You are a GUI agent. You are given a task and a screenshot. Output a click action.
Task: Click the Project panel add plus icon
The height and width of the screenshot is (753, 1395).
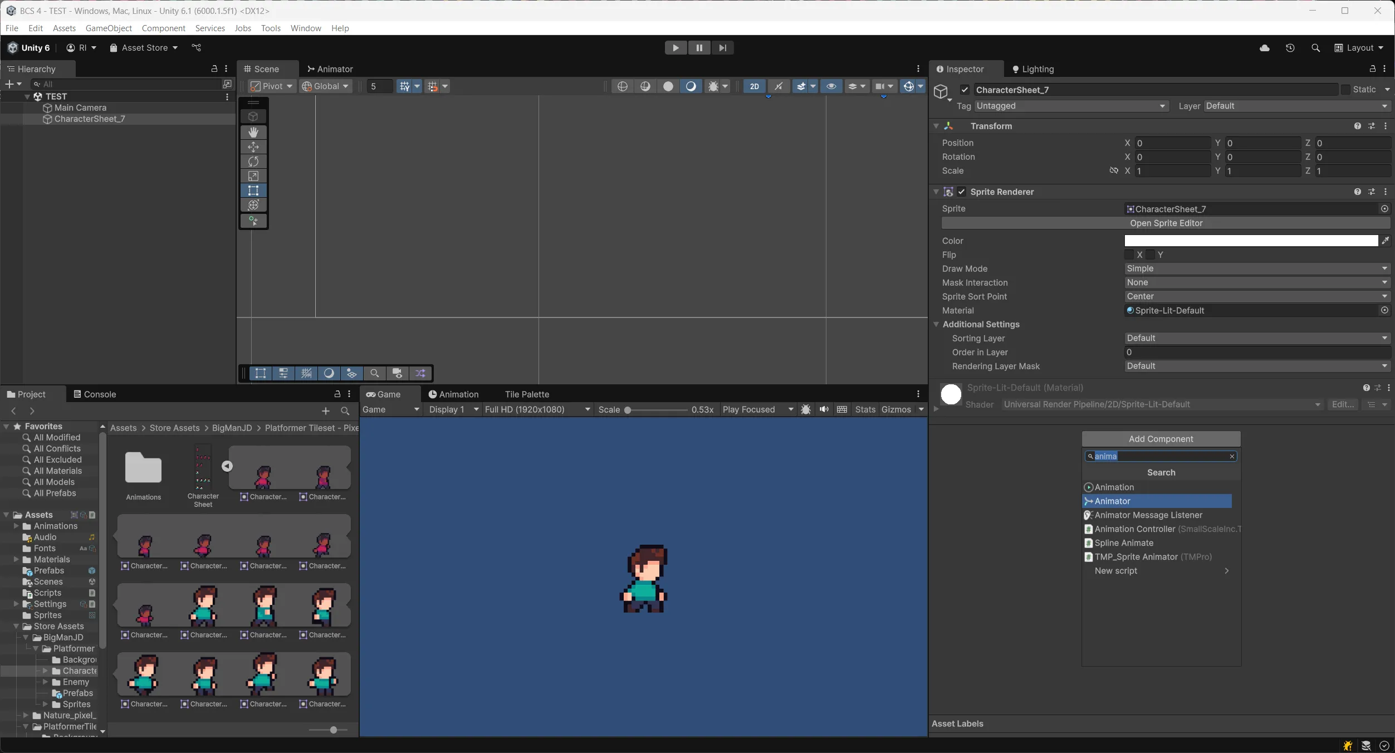(x=326, y=411)
